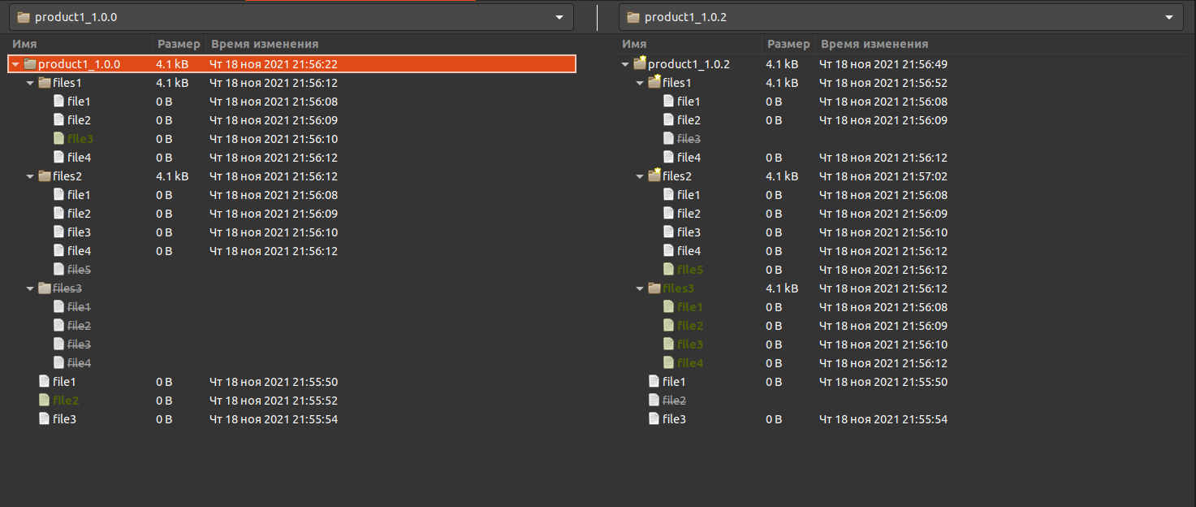Collapse files1 folder in right pane
The width and height of the screenshot is (1196, 507).
(x=640, y=83)
